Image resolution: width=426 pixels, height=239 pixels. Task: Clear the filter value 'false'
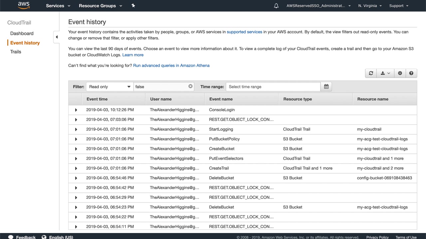pyautogui.click(x=190, y=86)
